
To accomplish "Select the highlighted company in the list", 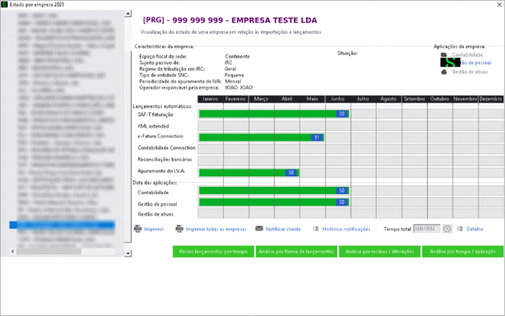I will (62, 225).
